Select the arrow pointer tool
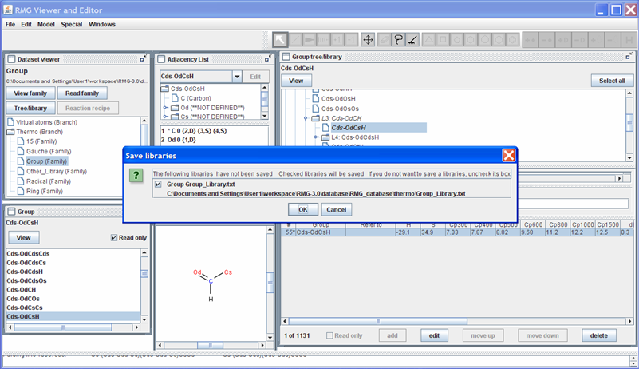 pyautogui.click(x=280, y=40)
